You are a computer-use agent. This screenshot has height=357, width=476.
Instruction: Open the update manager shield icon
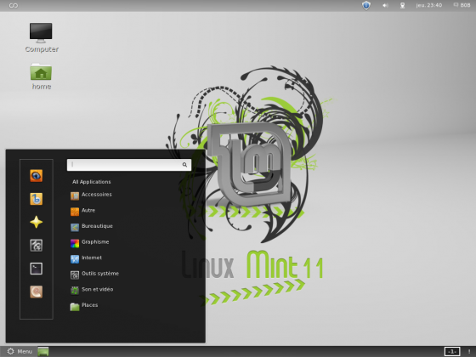point(366,5)
